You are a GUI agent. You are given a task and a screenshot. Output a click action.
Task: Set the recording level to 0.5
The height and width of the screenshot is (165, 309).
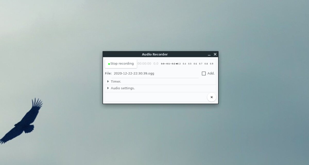coord(190,63)
